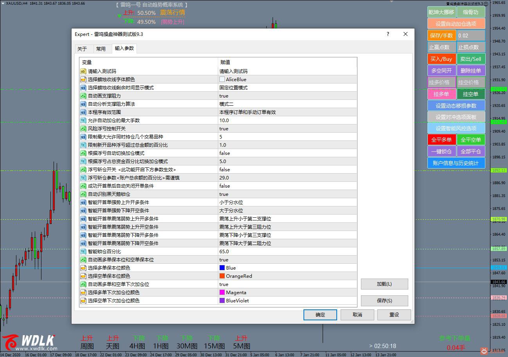Click the color icon beside 选择蜡烛收线字体颜色
The width and height of the screenshot is (508, 357).
tap(83, 80)
